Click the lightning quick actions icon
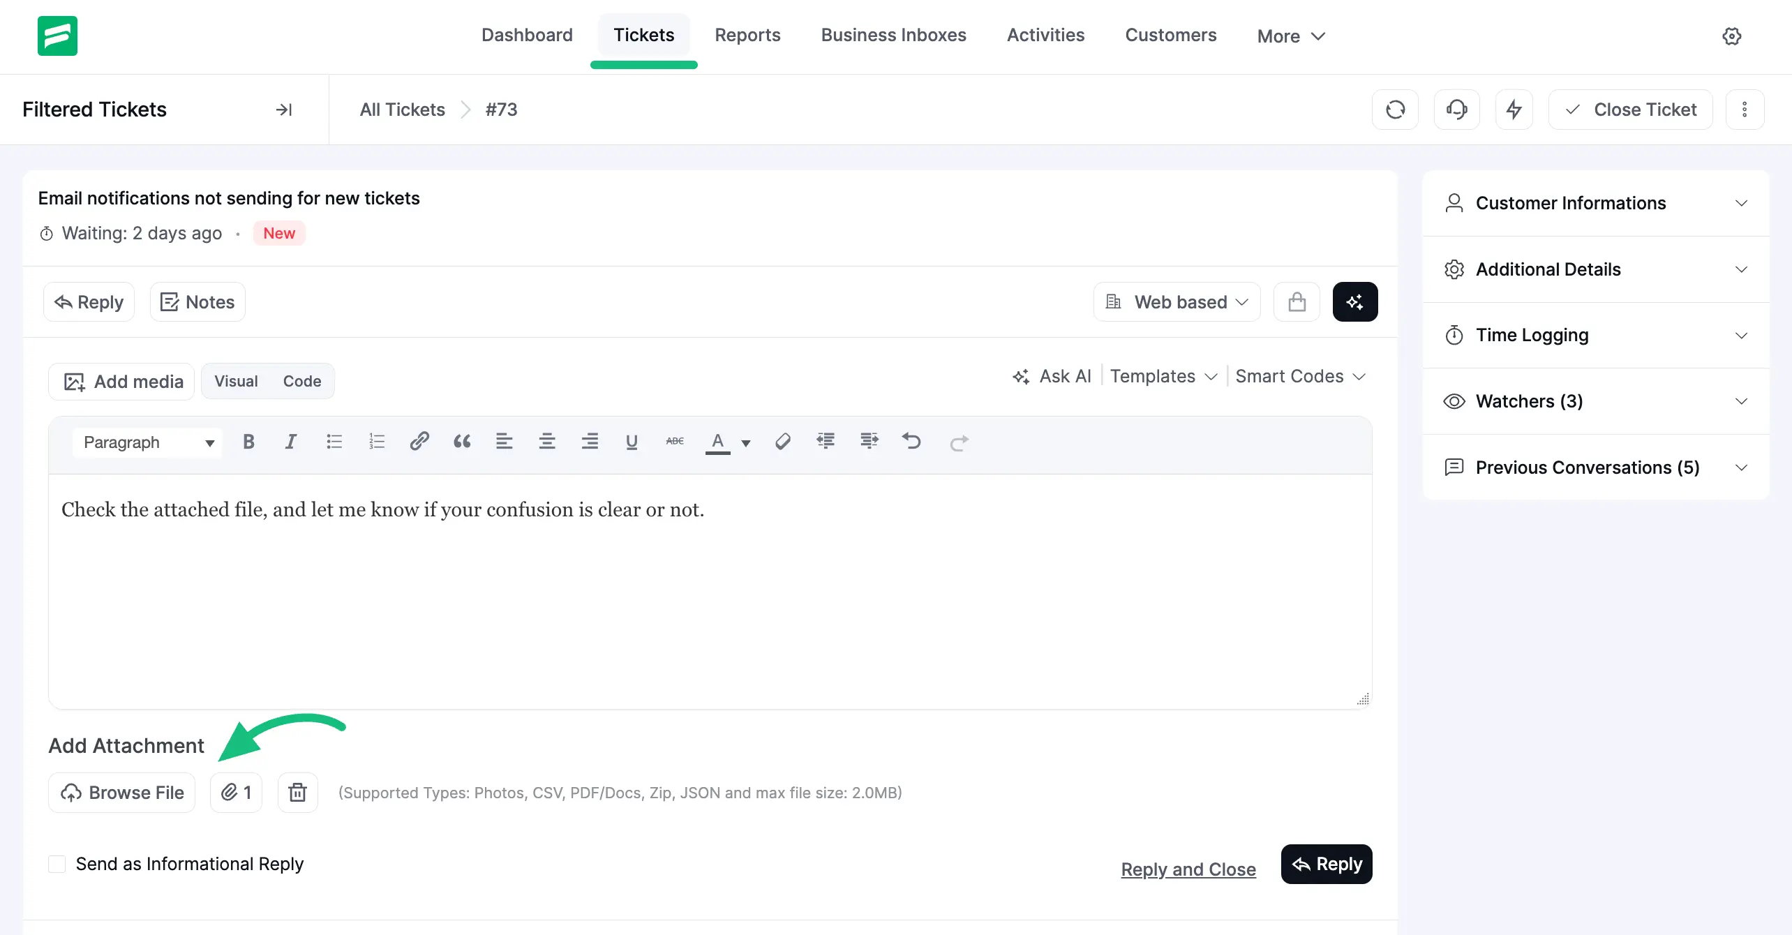 tap(1514, 109)
